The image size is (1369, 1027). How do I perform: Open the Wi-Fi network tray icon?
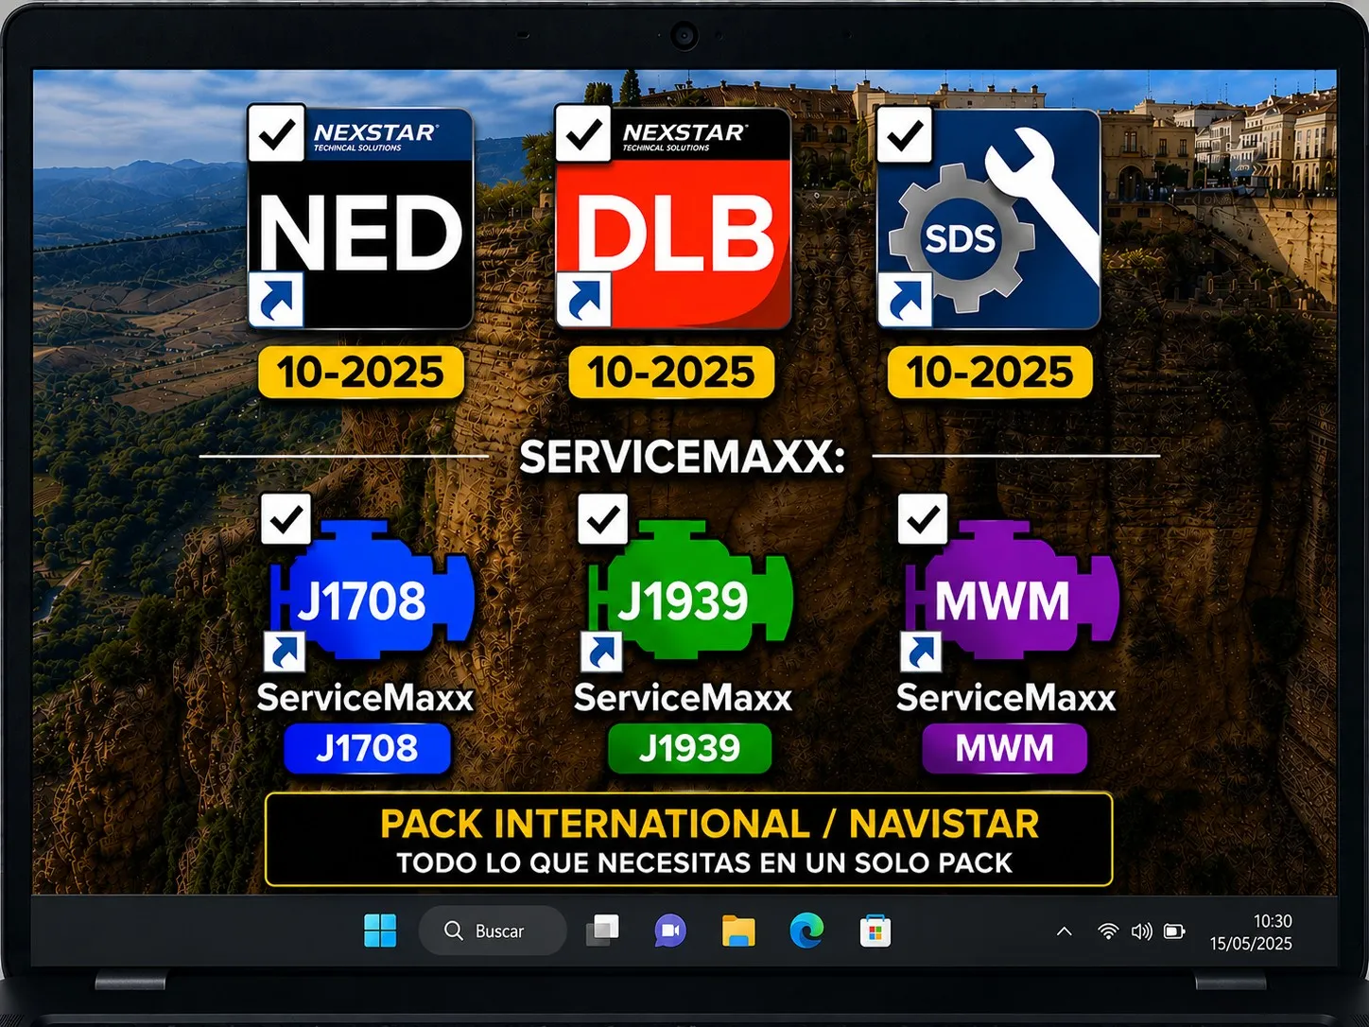pyautogui.click(x=1107, y=931)
